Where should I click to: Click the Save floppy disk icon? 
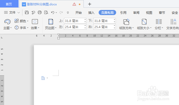[27, 12]
